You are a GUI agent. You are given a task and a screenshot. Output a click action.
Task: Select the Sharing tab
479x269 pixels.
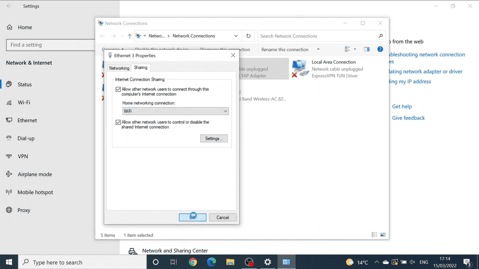click(140, 67)
